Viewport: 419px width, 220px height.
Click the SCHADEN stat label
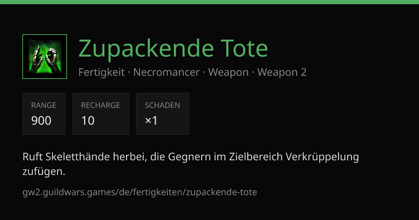click(162, 105)
